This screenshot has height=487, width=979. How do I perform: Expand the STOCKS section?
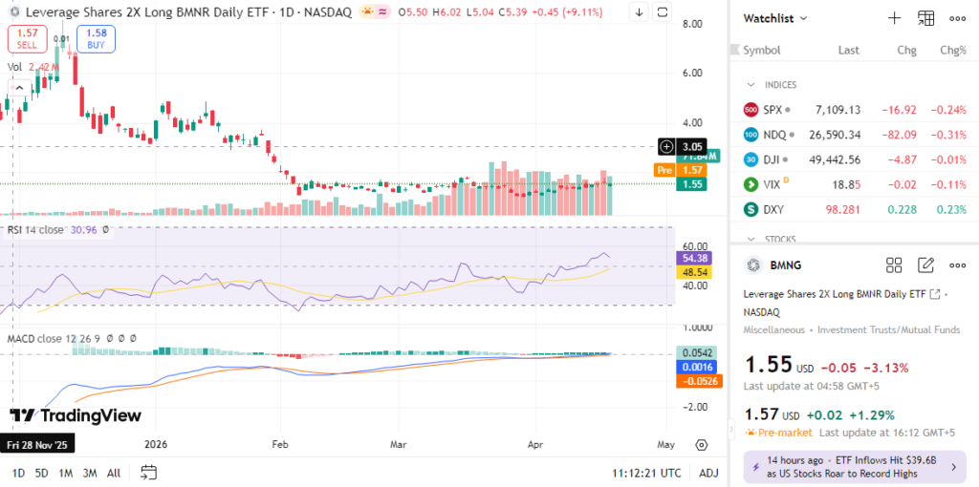(751, 239)
